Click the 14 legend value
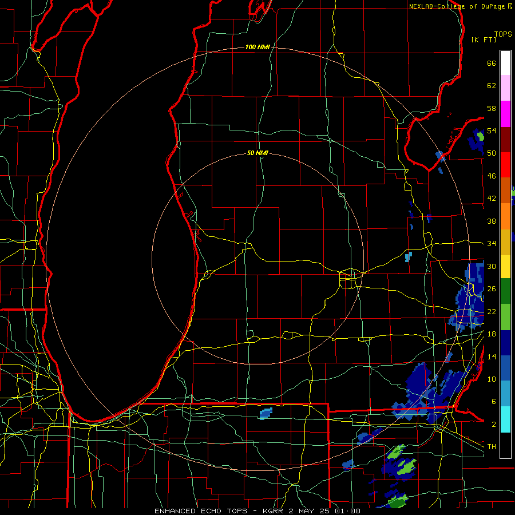This screenshot has height=515, width=515. click(492, 356)
